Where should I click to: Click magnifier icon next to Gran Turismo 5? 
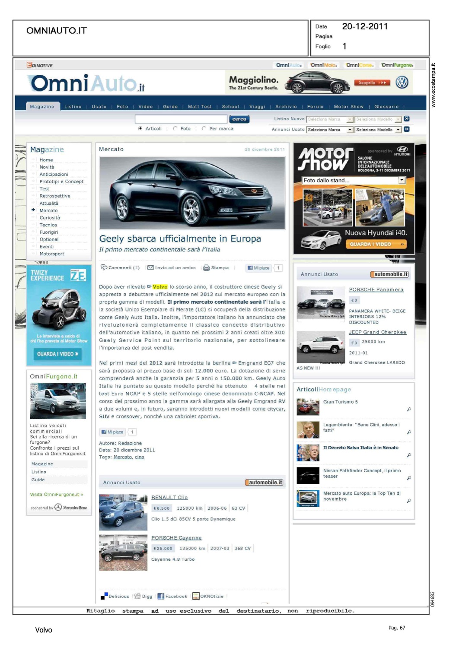[x=409, y=409]
